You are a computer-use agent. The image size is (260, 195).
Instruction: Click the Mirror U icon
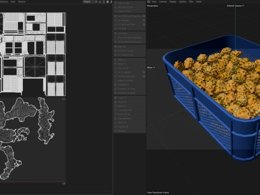pyautogui.click(x=115, y=60)
